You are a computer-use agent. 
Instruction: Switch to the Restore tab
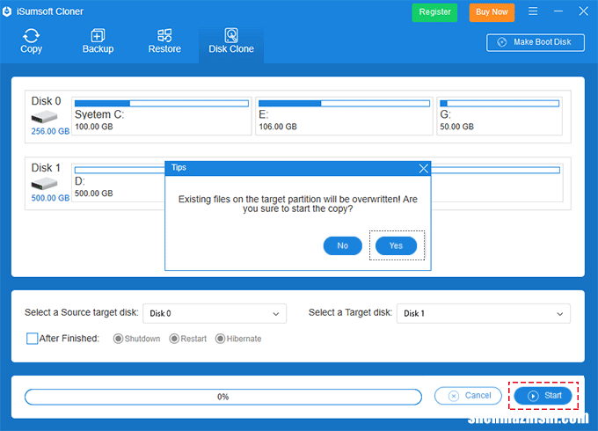[x=164, y=41]
